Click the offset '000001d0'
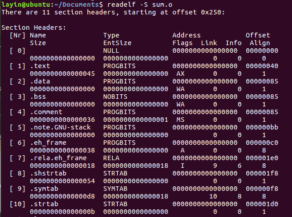292x217 pixels. 262,204
